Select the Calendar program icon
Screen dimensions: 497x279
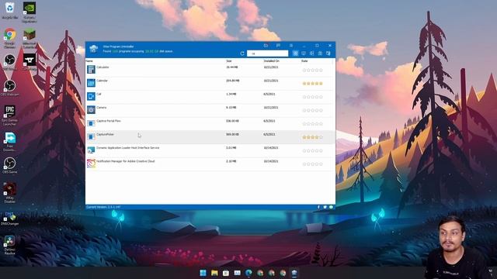coord(91,83)
